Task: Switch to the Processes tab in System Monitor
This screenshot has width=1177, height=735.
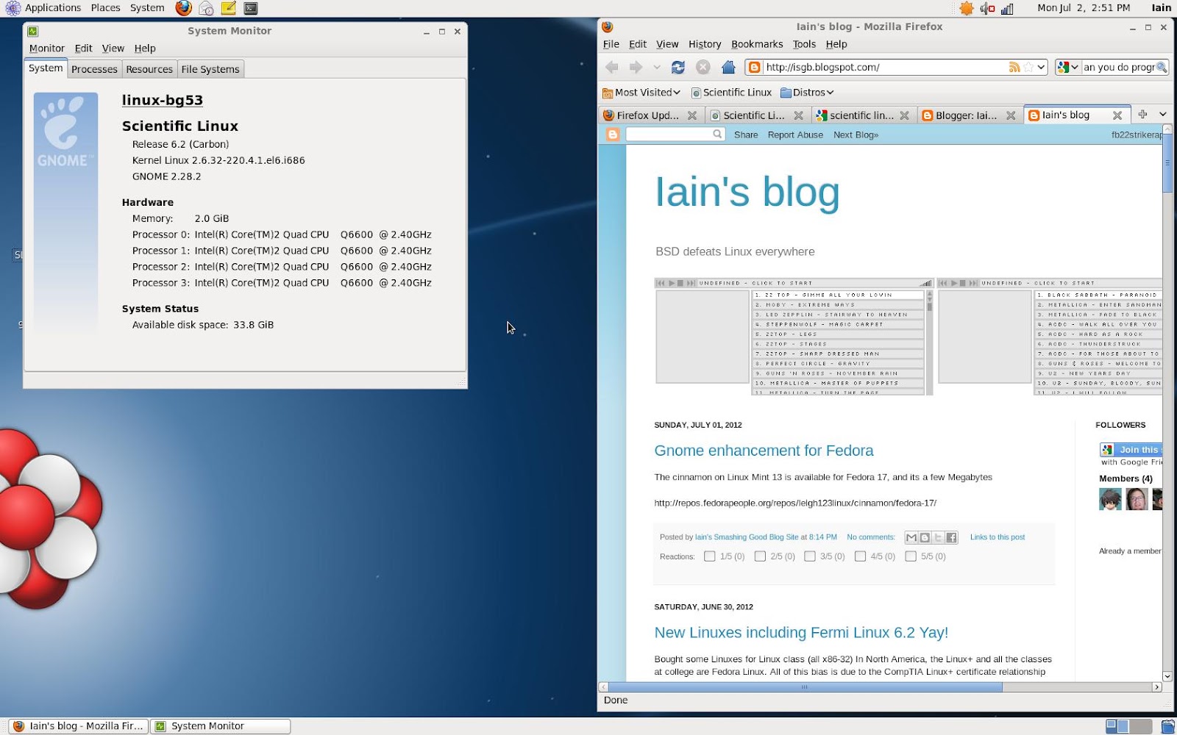Action: click(94, 68)
